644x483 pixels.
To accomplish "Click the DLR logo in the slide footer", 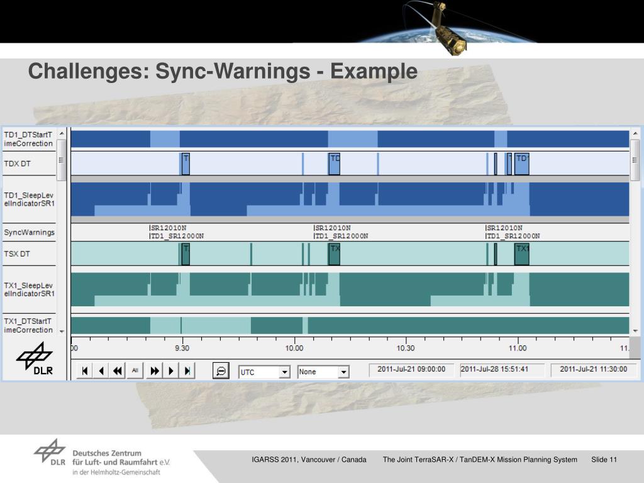I will tap(50, 452).
